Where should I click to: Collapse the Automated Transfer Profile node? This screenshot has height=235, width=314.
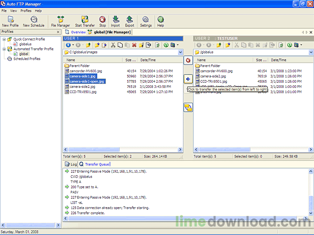point(4,49)
